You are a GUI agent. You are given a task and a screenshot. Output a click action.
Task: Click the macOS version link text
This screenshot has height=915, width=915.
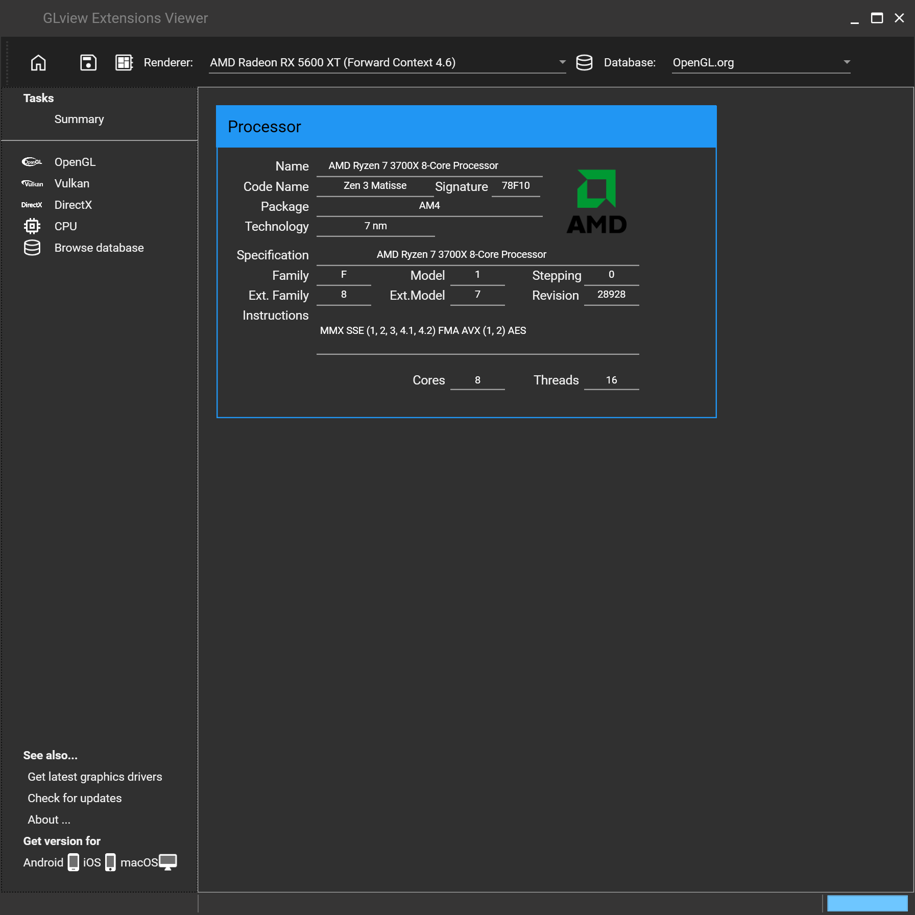(139, 862)
